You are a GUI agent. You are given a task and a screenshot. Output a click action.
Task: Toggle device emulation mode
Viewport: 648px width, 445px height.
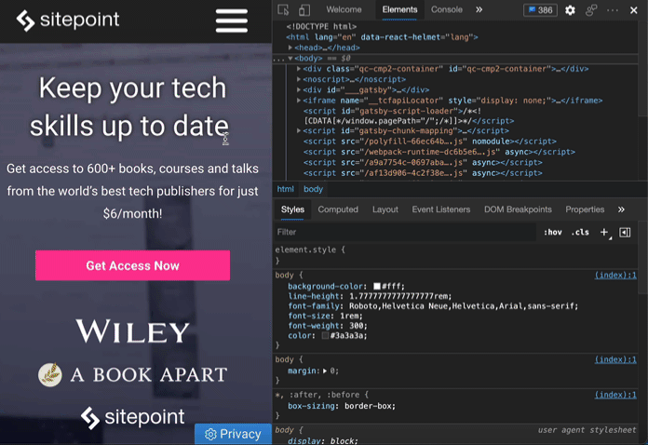[x=304, y=9]
